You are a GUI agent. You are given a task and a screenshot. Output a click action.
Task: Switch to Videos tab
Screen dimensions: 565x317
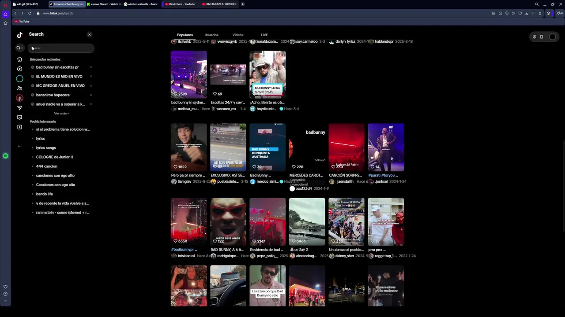point(238,35)
